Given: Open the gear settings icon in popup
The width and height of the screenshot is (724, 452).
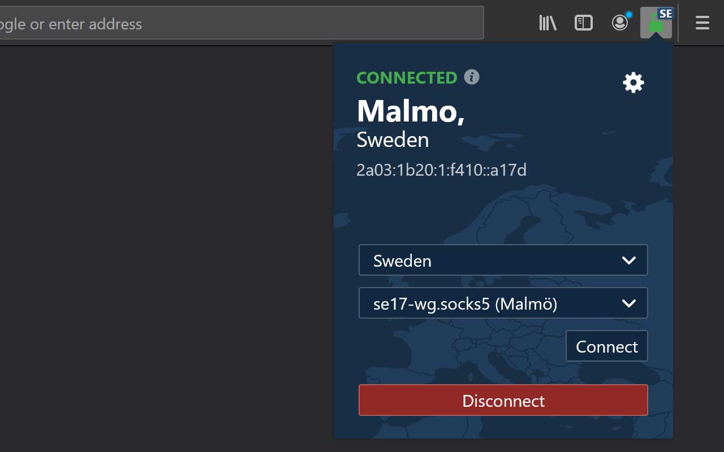Looking at the screenshot, I should pyautogui.click(x=633, y=82).
